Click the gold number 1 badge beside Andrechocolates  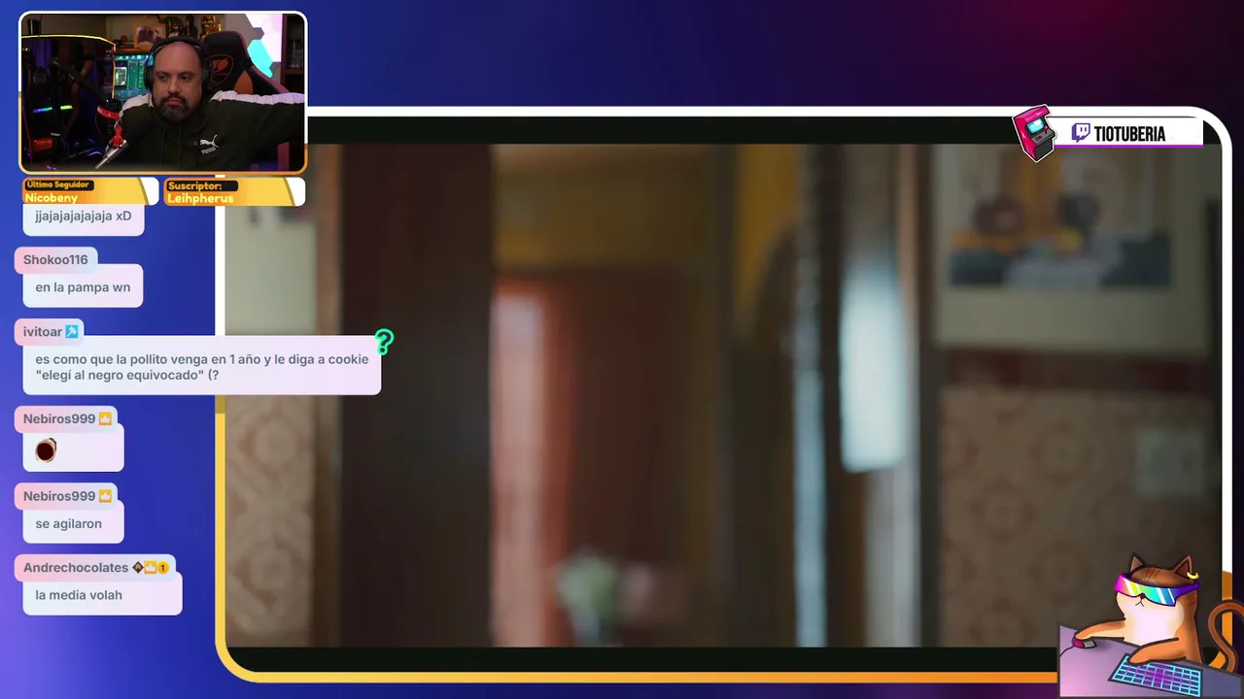[163, 567]
